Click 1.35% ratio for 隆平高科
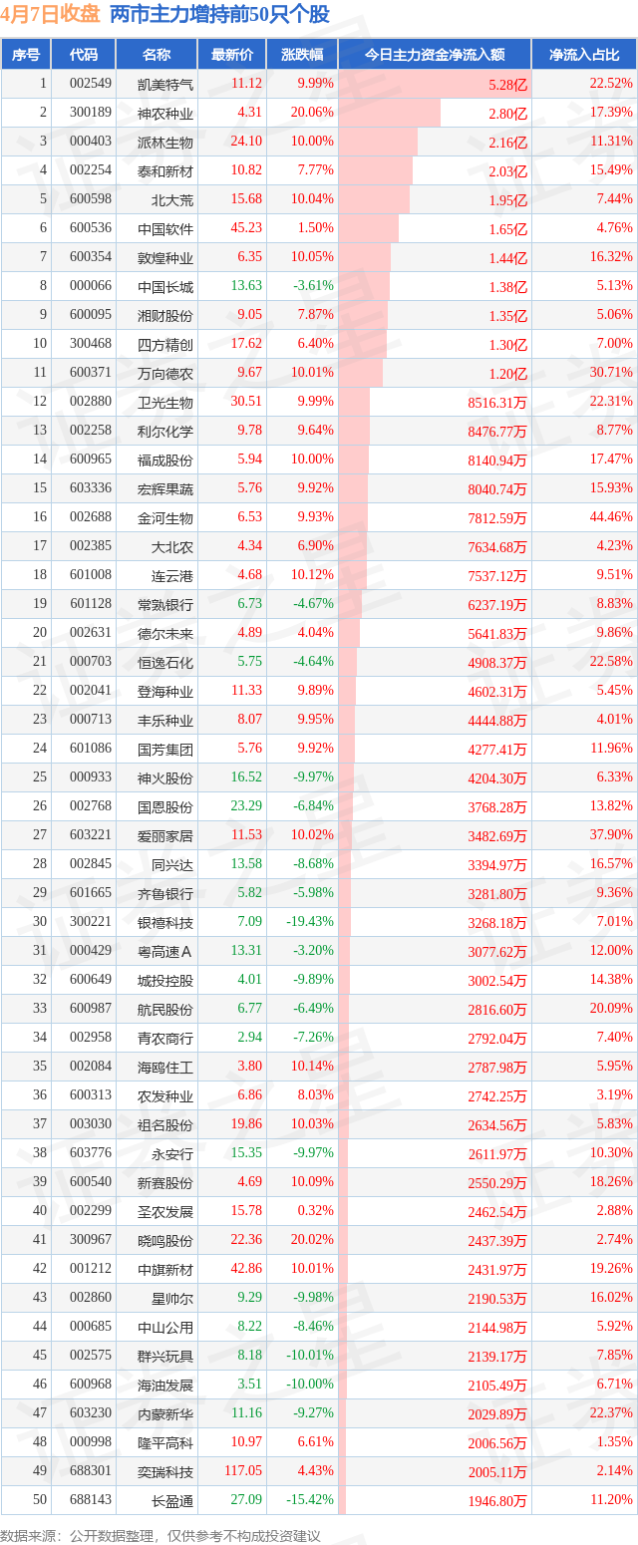The height and width of the screenshot is (1545, 638). coord(614,1443)
